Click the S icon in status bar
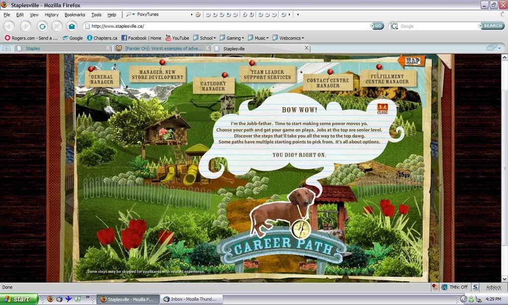508x305 pixels. click(x=475, y=287)
